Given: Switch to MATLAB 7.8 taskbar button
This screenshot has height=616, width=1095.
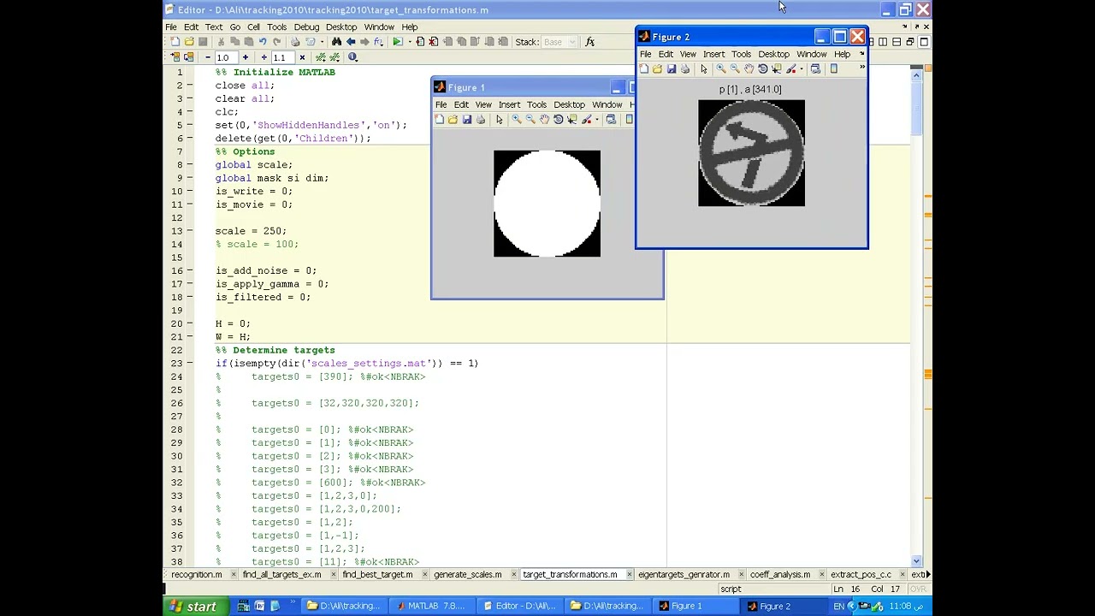Looking at the screenshot, I should 430,607.
